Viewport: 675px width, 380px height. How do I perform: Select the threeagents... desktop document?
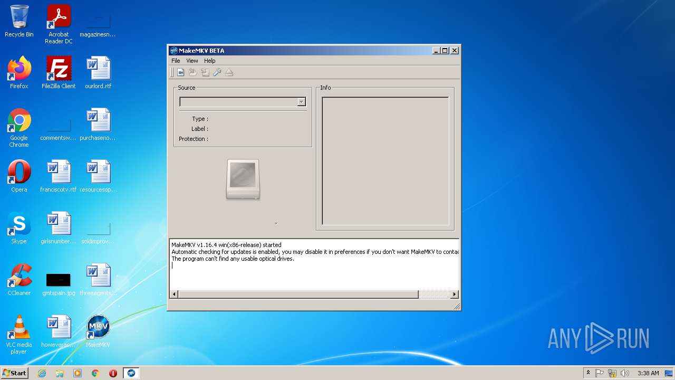(x=98, y=280)
